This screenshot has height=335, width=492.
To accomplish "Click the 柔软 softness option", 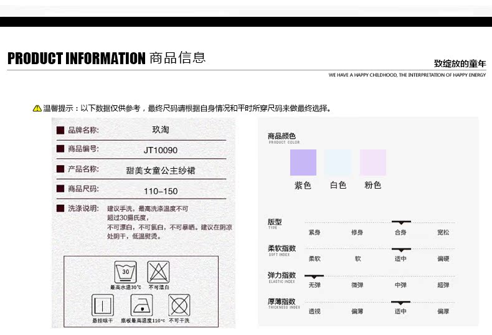I will tap(315, 259).
